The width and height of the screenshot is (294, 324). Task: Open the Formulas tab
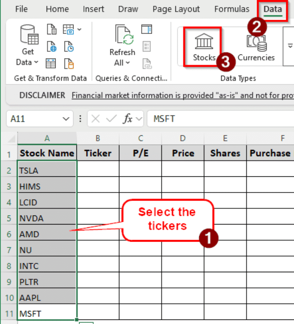[232, 9]
